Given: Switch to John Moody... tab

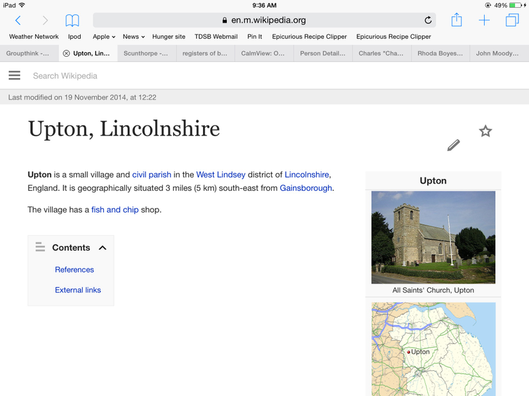Looking at the screenshot, I should tap(499, 53).
